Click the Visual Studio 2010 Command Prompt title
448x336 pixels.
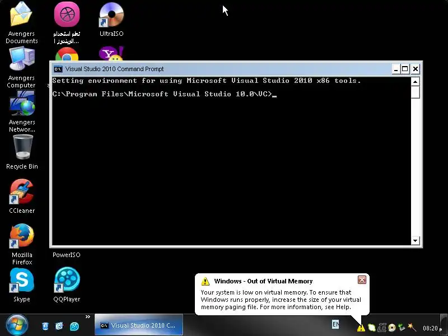pyautogui.click(x=114, y=69)
